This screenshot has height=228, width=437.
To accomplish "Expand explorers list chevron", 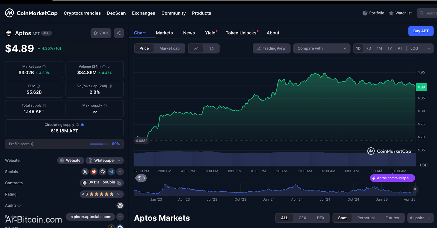I will coord(120,217).
